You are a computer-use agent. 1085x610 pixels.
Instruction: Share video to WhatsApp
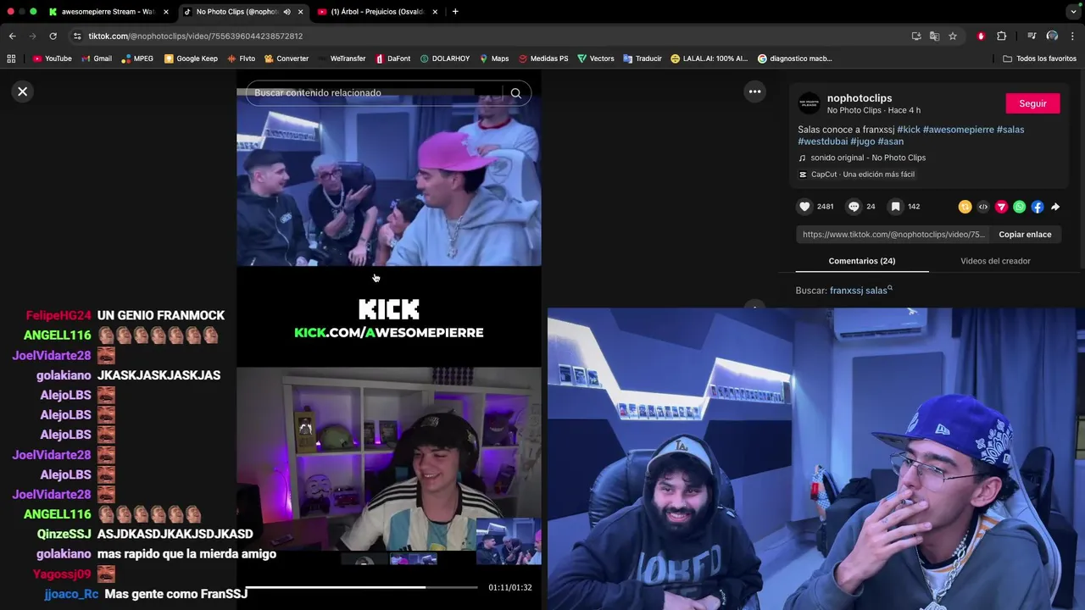pos(1019,207)
